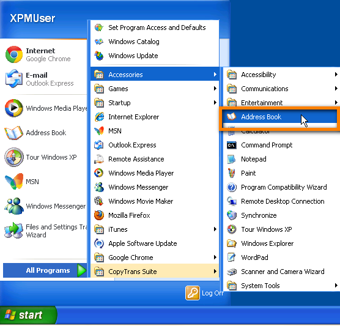Image resolution: width=340 pixels, height=326 pixels.
Task: Expand the Accessories submenu
Action: [155, 75]
